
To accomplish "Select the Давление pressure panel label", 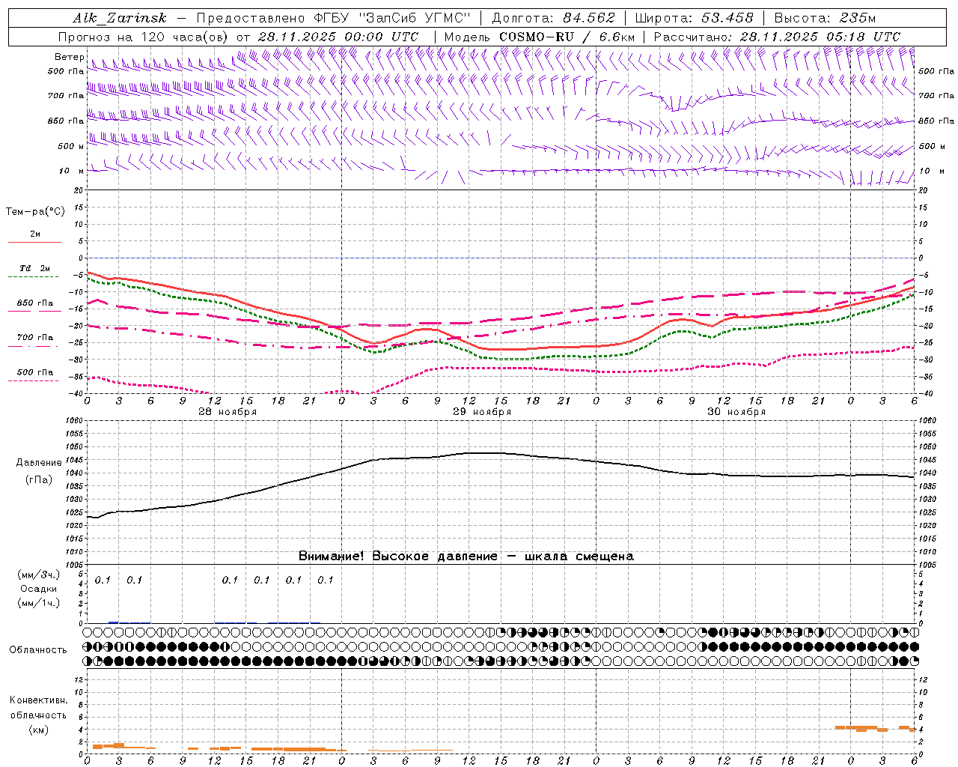I will coord(39,463).
